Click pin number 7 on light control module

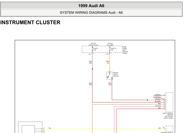164,95
